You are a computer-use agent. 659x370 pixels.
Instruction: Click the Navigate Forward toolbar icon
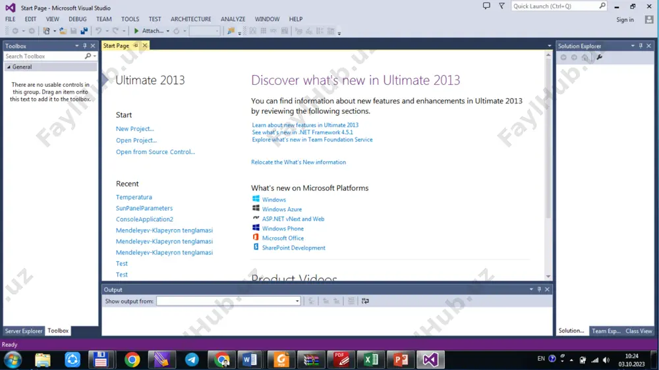pyautogui.click(x=32, y=31)
